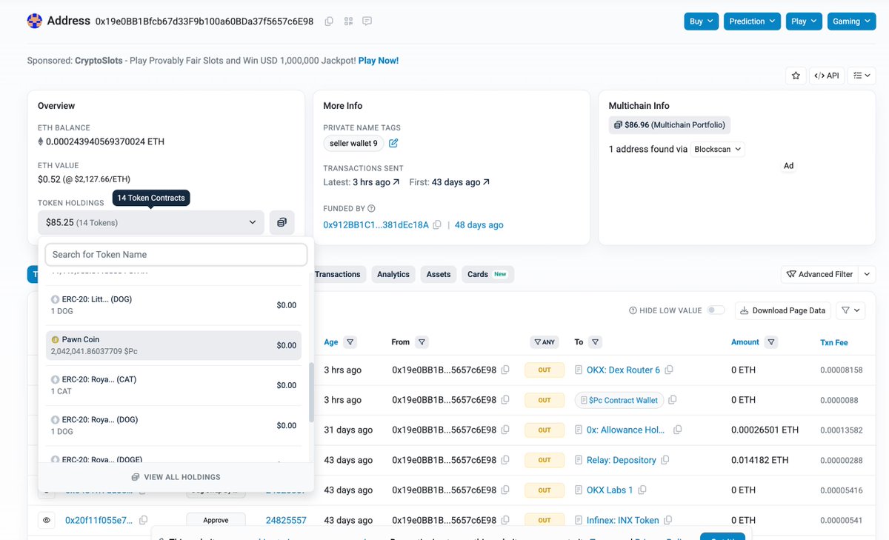
Task: Open the Relay: Depository link
Action: (621, 460)
